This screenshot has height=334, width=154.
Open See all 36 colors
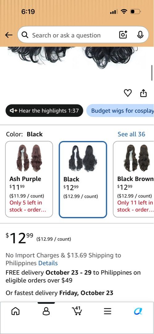(x=131, y=134)
